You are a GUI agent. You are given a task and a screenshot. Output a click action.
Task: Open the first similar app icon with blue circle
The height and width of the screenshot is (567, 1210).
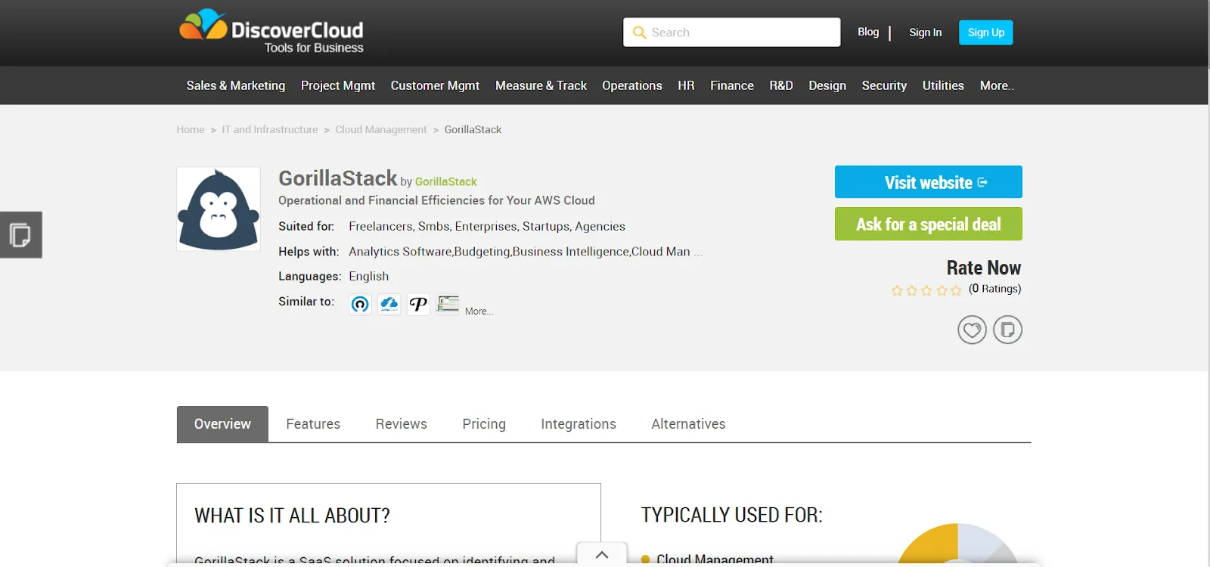point(360,304)
